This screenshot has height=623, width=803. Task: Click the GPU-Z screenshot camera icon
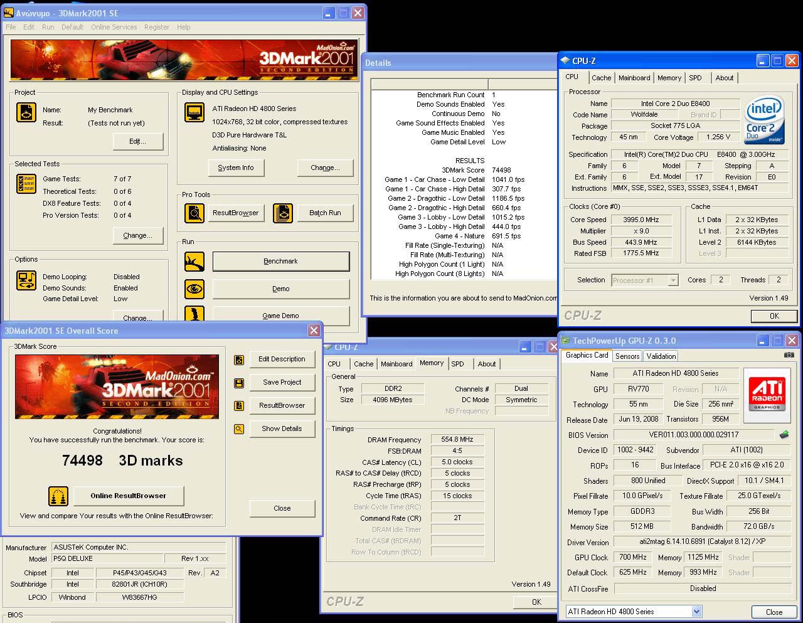click(x=789, y=355)
